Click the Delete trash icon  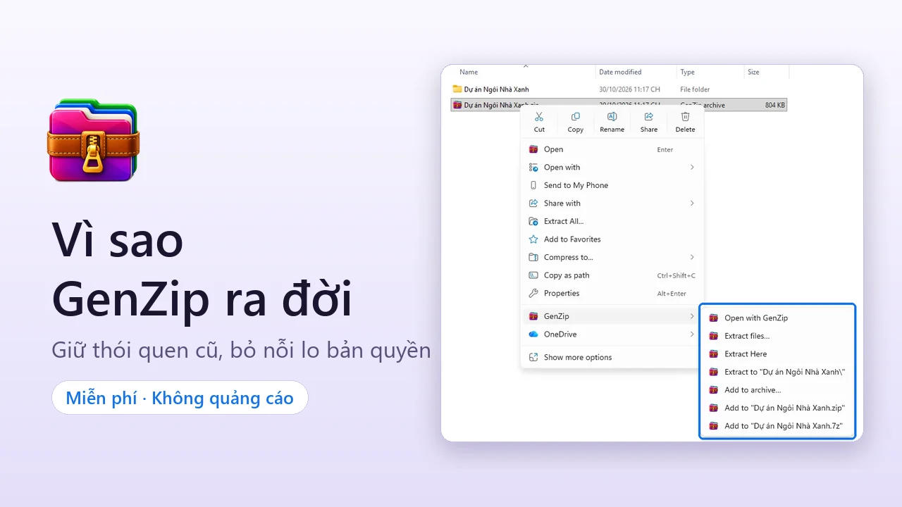(x=685, y=117)
